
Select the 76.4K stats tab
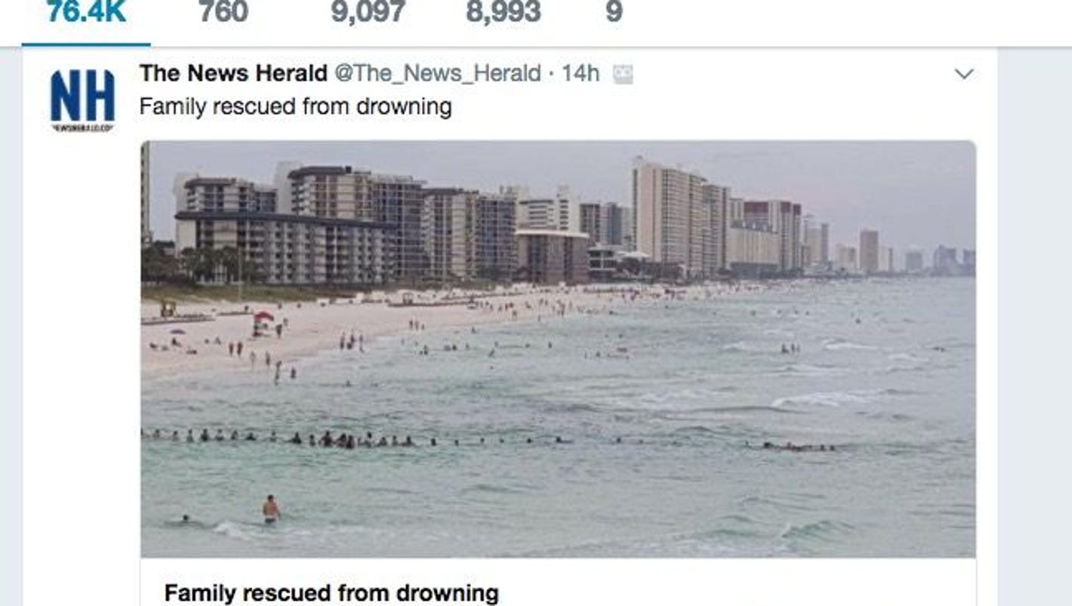[x=86, y=12]
